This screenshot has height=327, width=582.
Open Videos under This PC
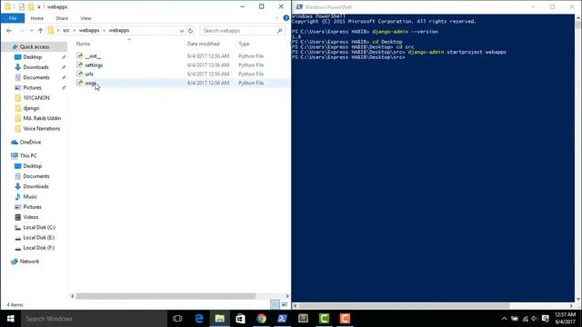point(30,217)
